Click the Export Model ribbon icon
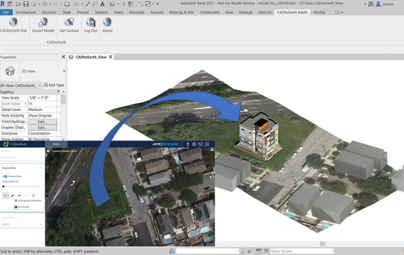 pyautogui.click(x=43, y=27)
